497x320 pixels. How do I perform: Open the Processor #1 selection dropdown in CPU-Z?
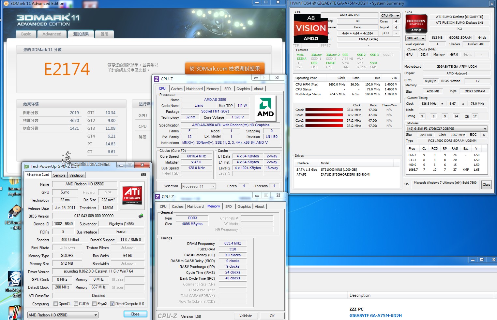click(199, 186)
